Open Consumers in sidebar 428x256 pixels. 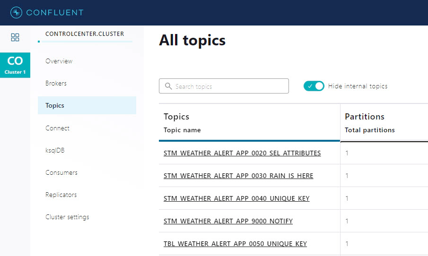(x=61, y=172)
